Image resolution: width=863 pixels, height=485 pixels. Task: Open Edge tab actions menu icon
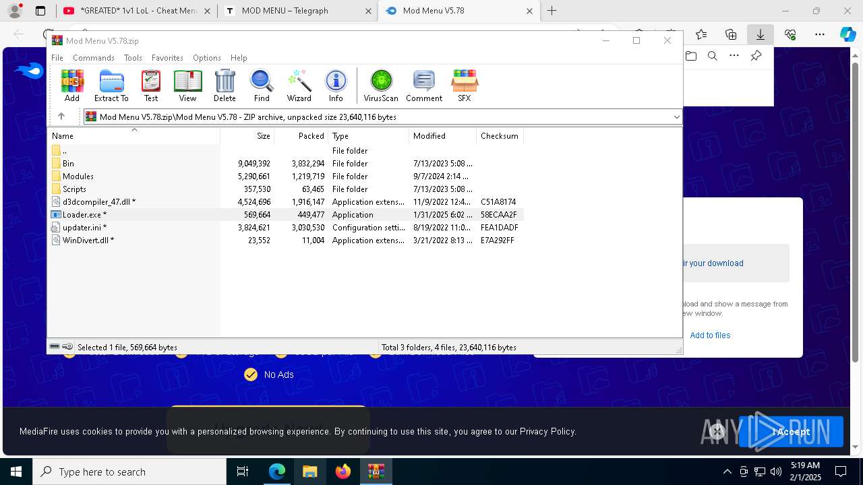(x=40, y=11)
